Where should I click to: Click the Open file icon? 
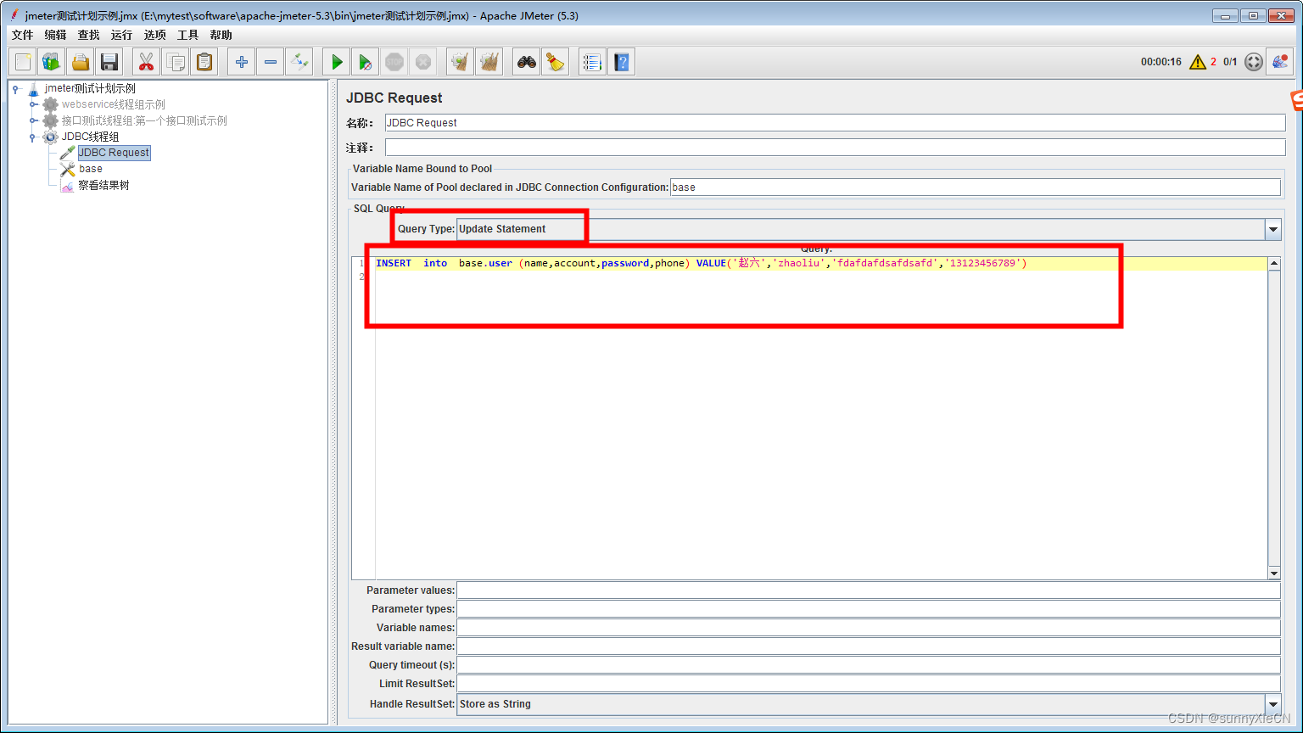pos(81,62)
